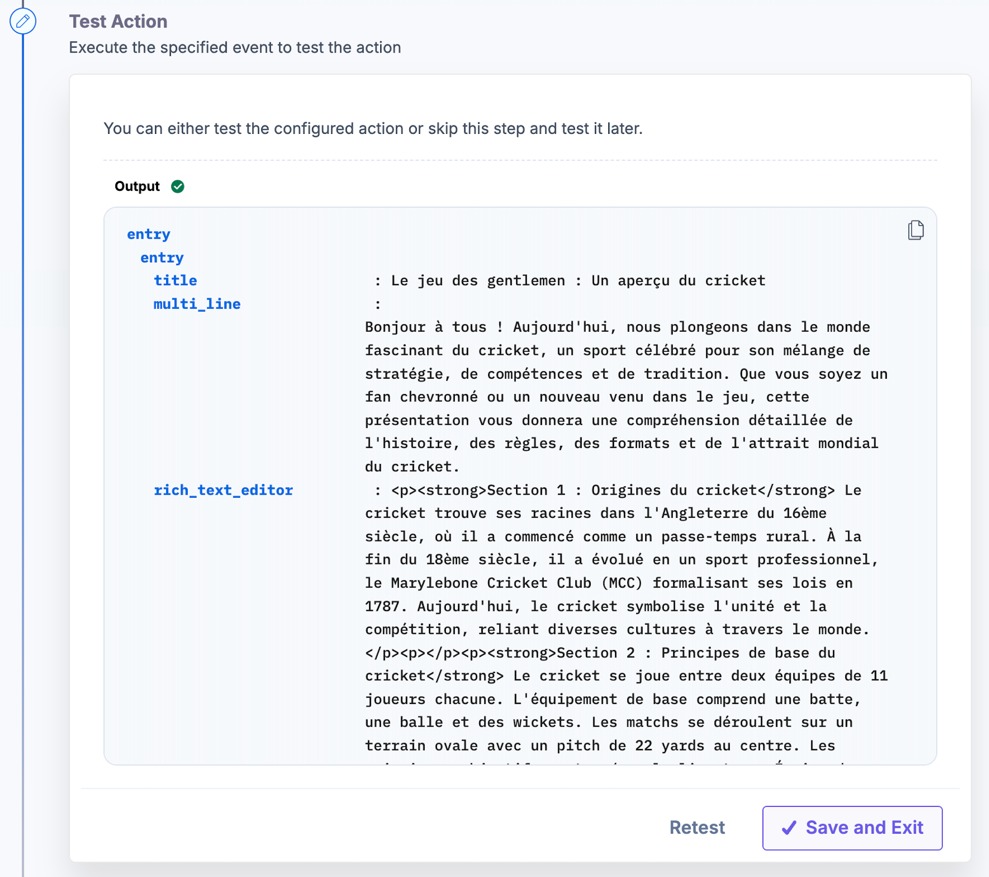Select the nested entry key
989x877 pixels.
coord(162,257)
